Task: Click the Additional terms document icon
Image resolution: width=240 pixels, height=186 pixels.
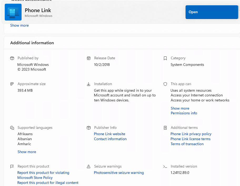Action: click(x=165, y=128)
